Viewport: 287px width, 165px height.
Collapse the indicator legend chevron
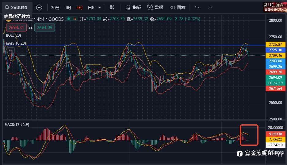(x=10, y=50)
